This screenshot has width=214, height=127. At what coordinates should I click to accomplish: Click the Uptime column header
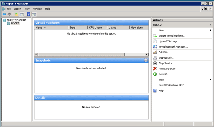[x=118, y=28]
